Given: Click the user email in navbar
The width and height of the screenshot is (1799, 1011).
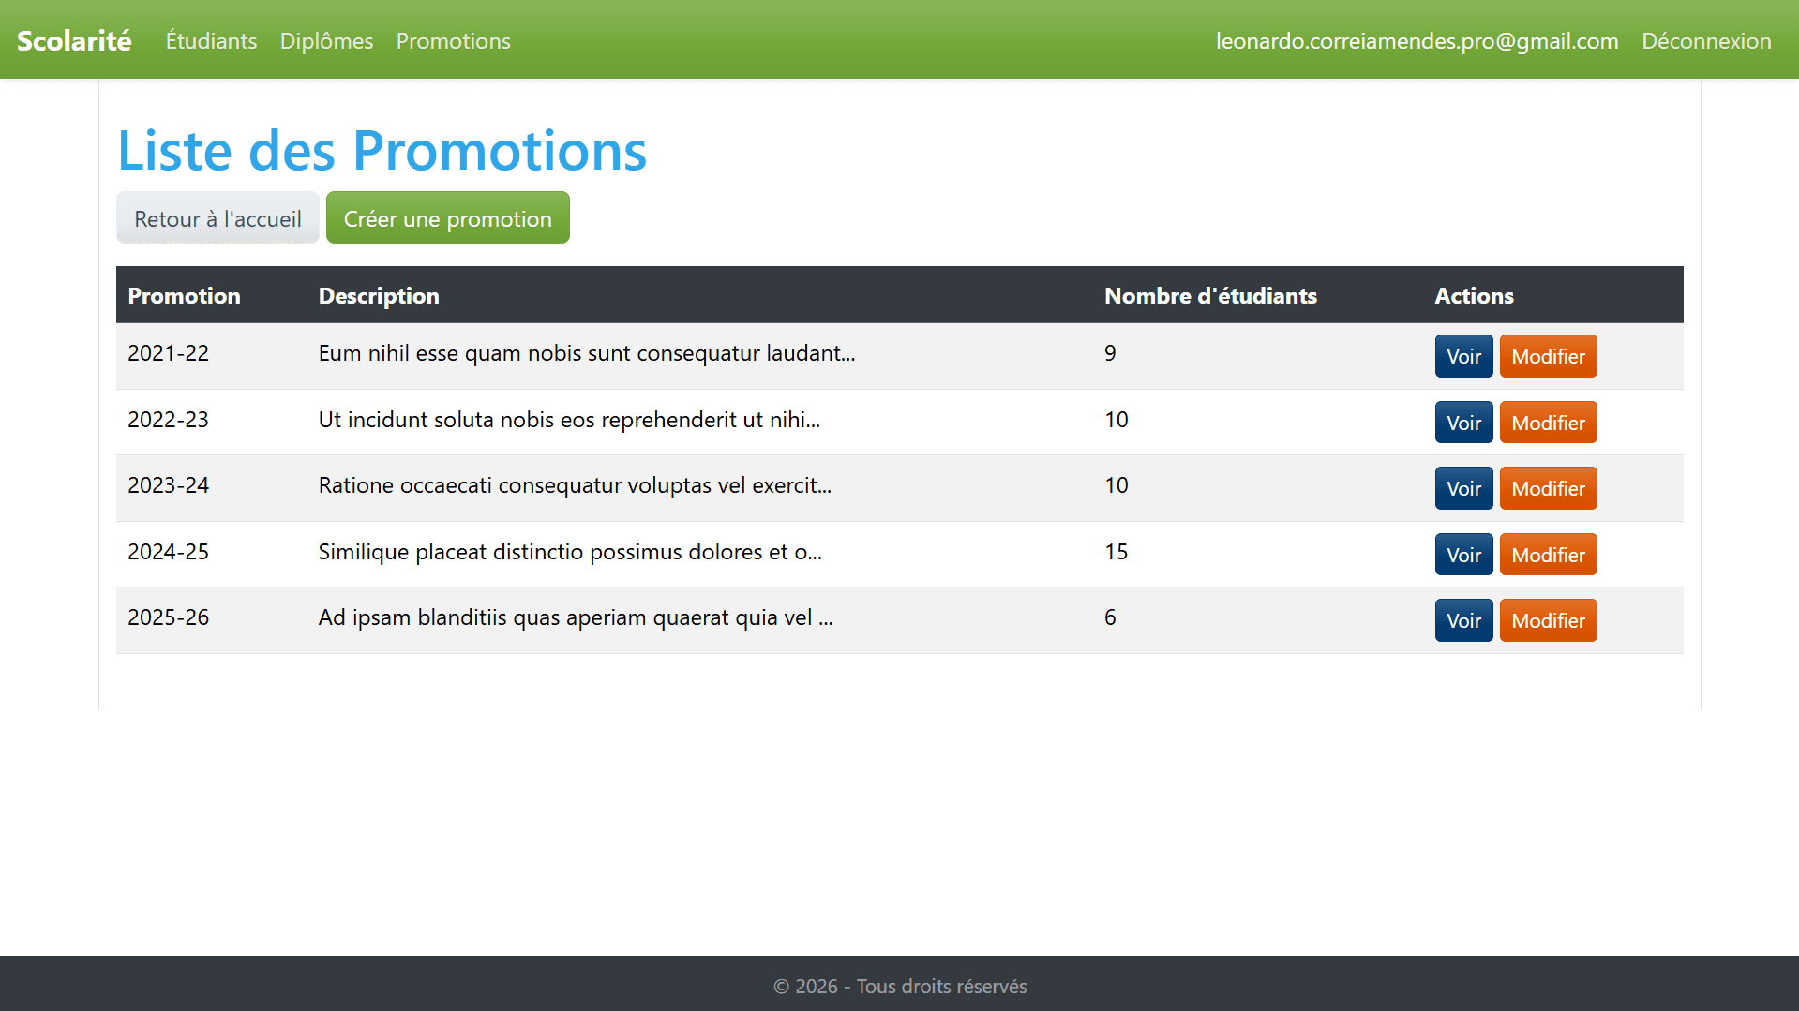Looking at the screenshot, I should (x=1417, y=40).
